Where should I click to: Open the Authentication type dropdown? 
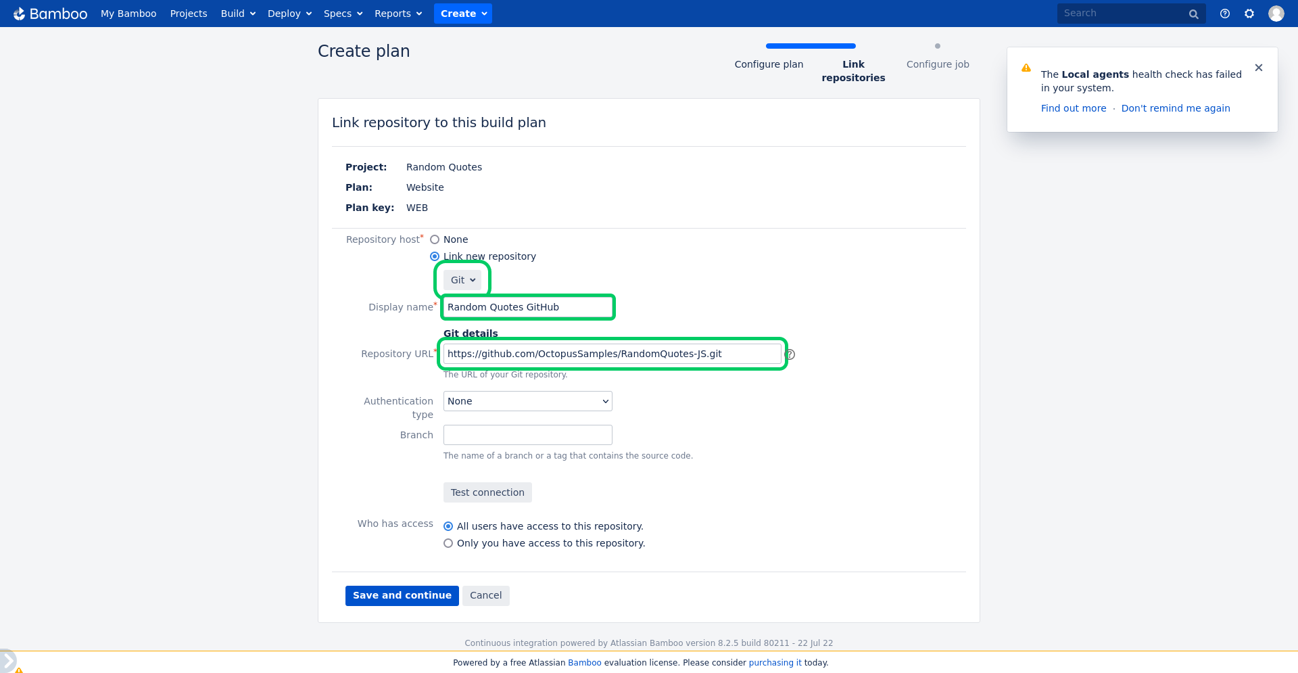pos(528,401)
